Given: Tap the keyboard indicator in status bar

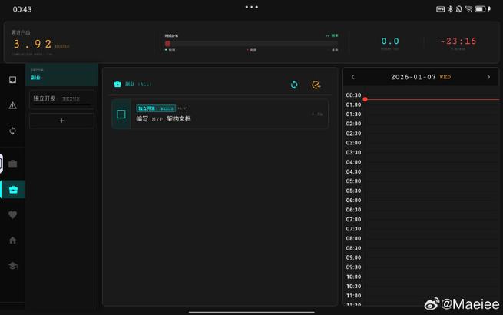Looking at the screenshot, I should tap(441, 9).
